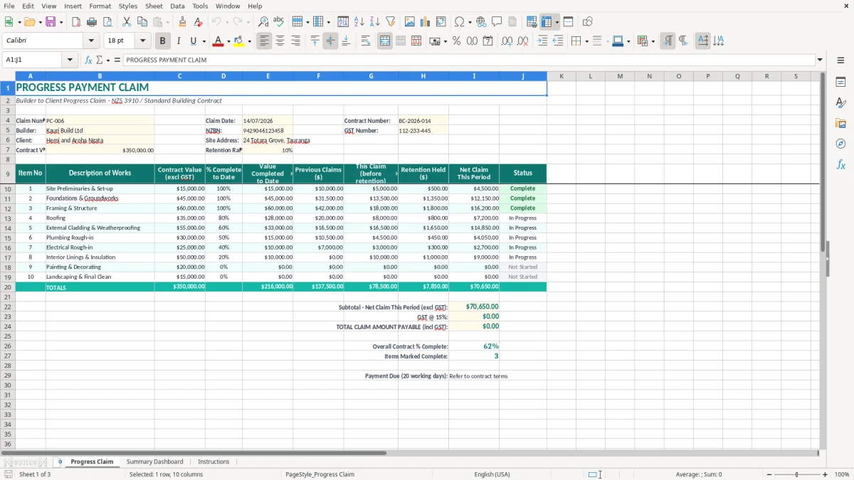Screen dimensions: 854x480
Task: Click Clear Direct Formatting icon
Action: [x=199, y=22]
